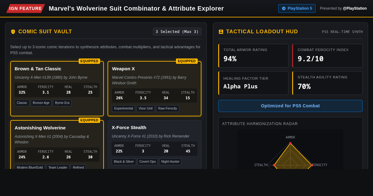
Task: Click the Equipped badge on Weapon X
Action: pos(187,61)
